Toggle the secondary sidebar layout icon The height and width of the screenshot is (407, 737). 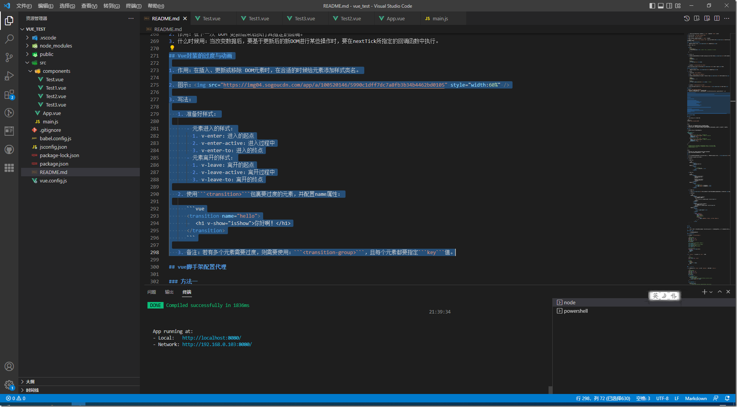click(x=669, y=6)
